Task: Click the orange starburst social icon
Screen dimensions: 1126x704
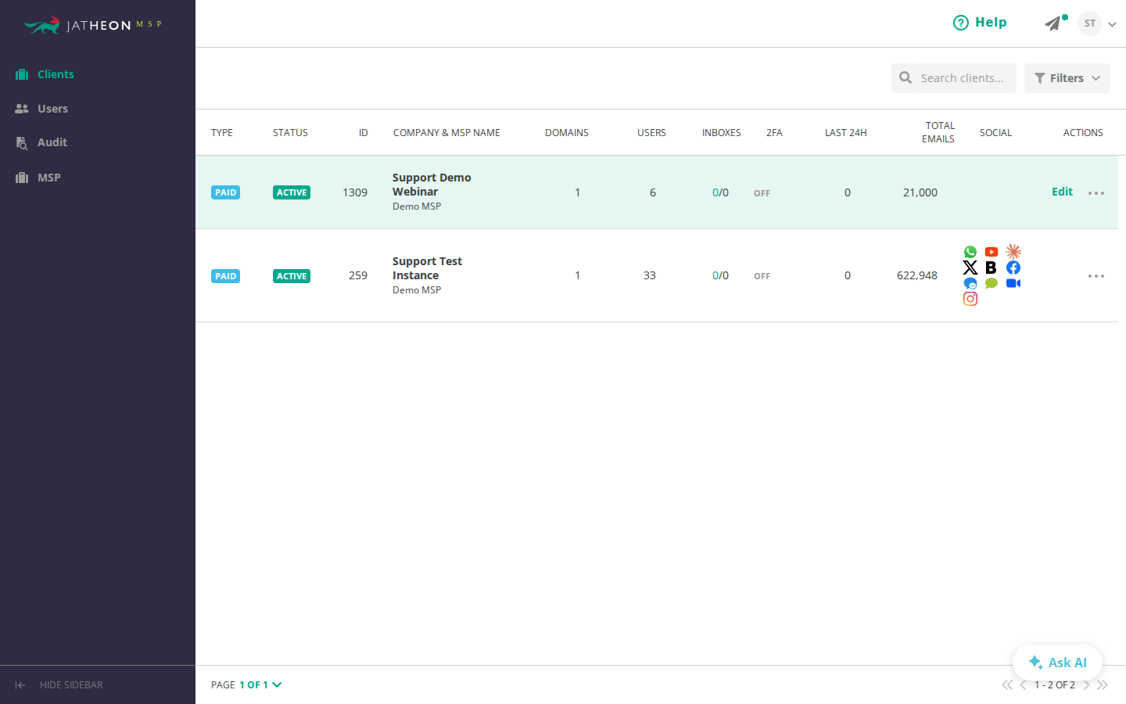Action: 1013,252
